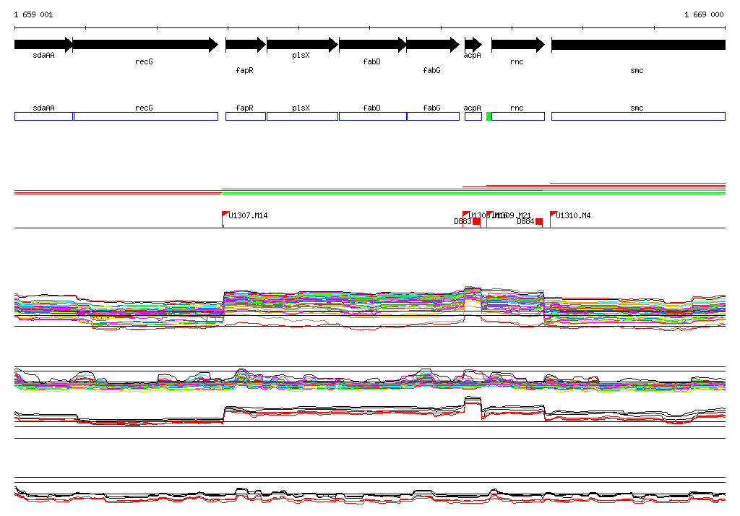
Task: Select the black fapR gene arrow
Action: pyautogui.click(x=246, y=45)
